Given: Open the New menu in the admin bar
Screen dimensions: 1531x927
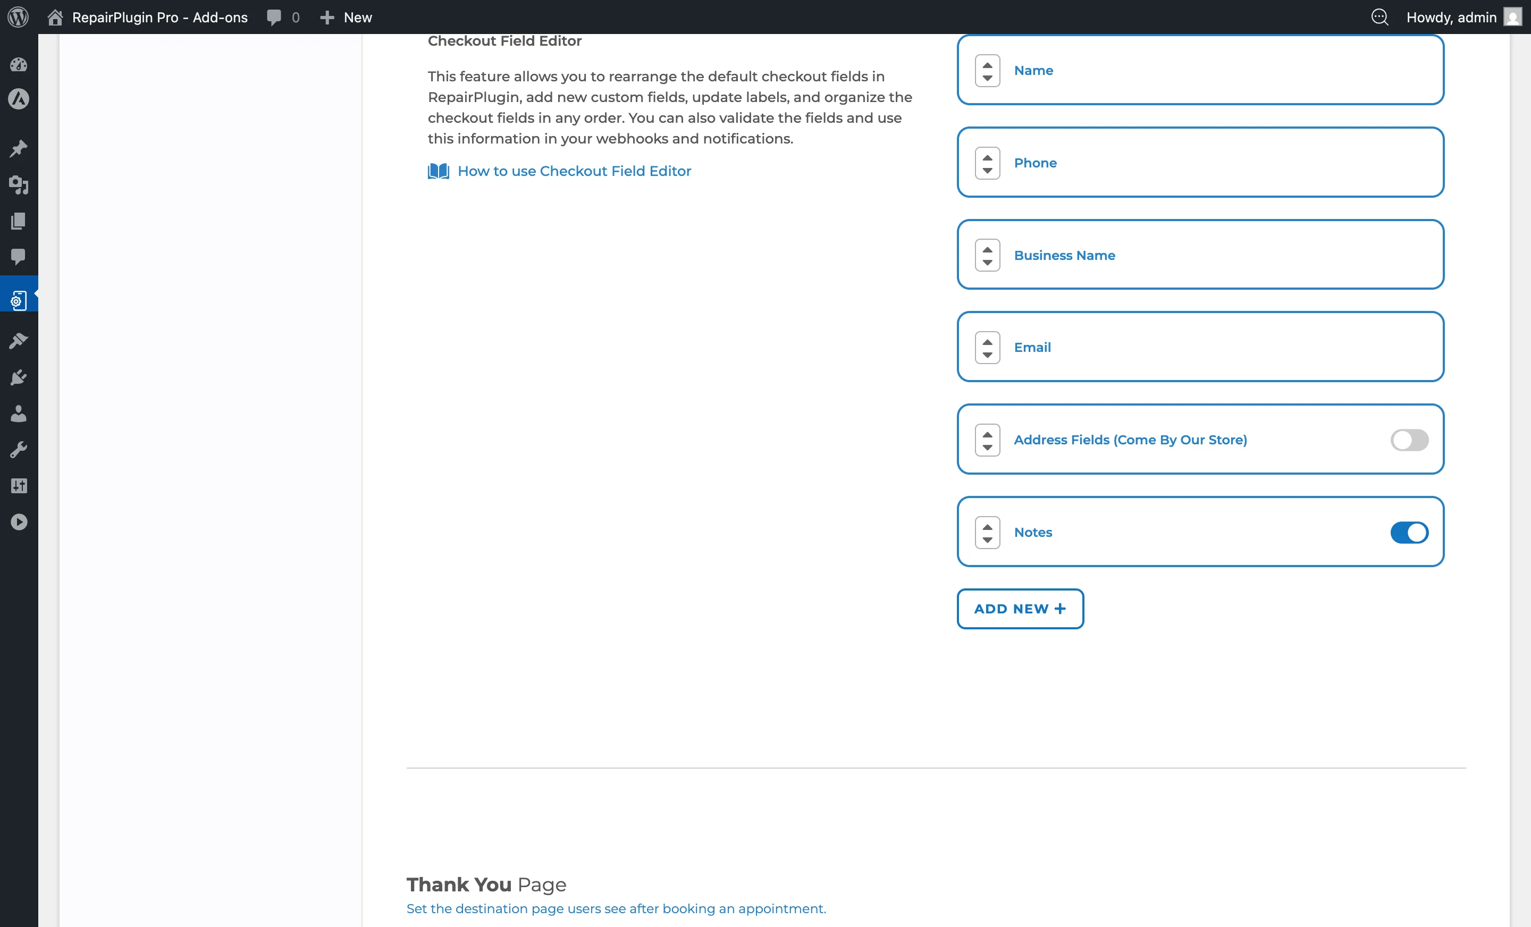Looking at the screenshot, I should (x=346, y=17).
